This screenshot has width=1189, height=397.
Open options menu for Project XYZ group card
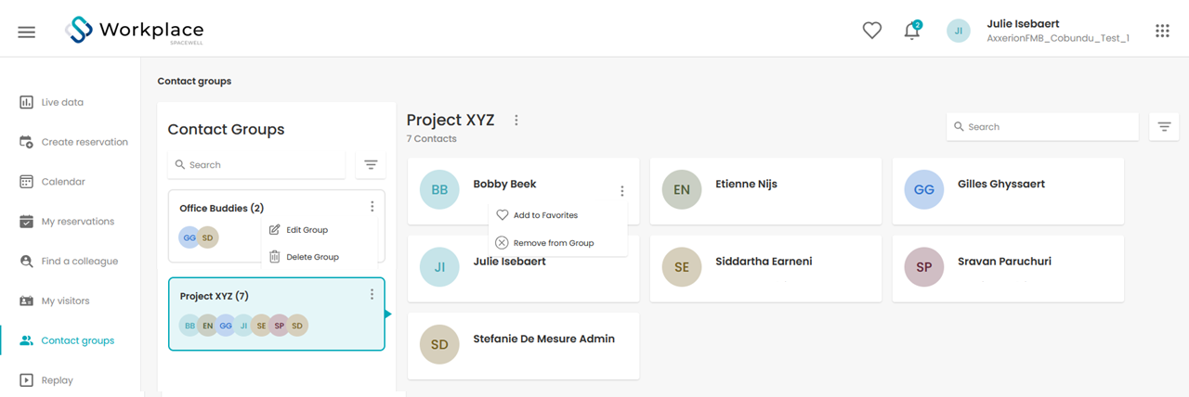click(372, 294)
